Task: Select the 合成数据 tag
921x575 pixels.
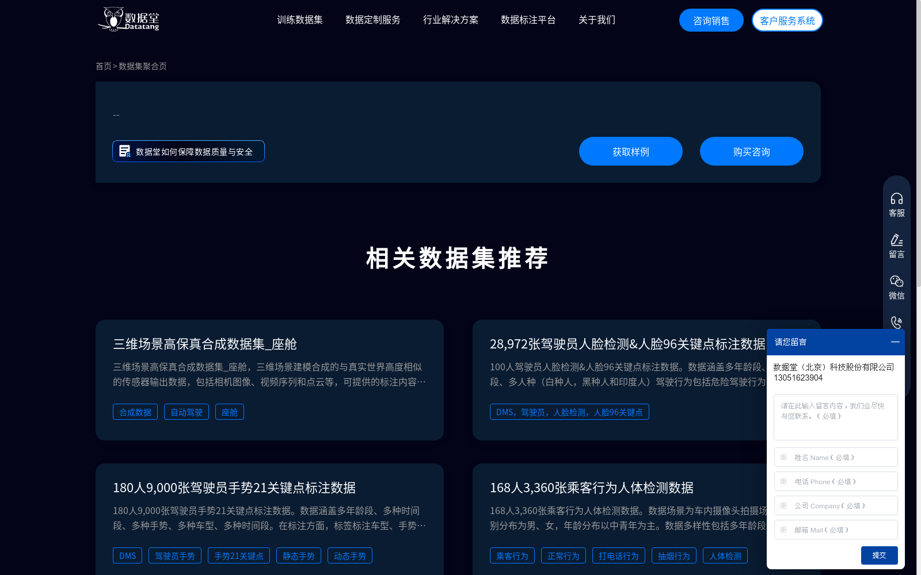Action: [x=135, y=412]
